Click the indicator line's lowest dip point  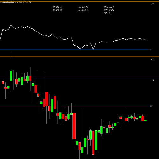[x=93, y=50]
